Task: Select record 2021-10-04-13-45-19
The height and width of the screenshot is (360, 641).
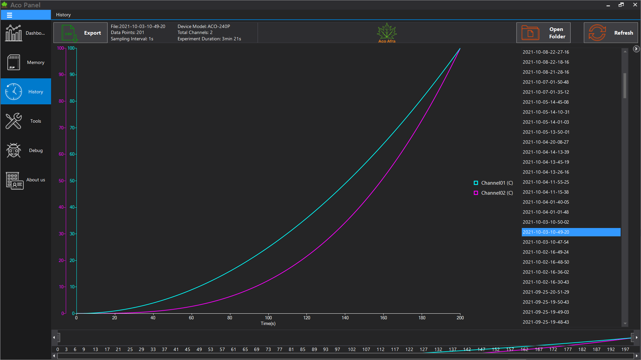Action: pos(571,162)
